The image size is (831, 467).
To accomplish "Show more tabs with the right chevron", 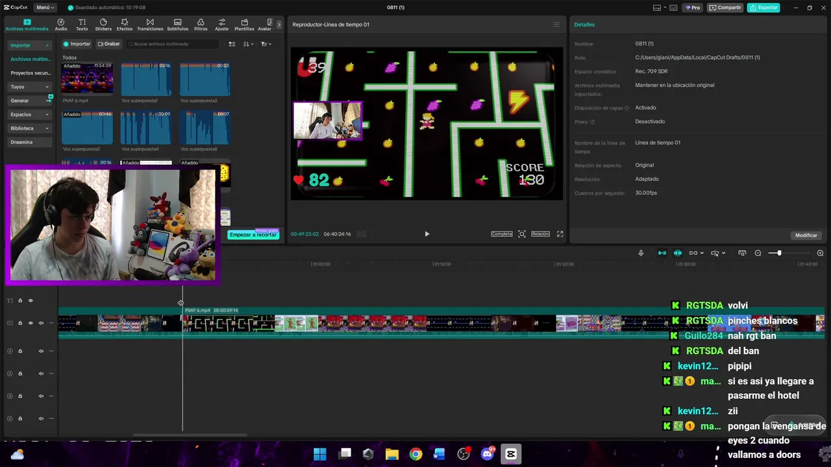I will (x=279, y=25).
